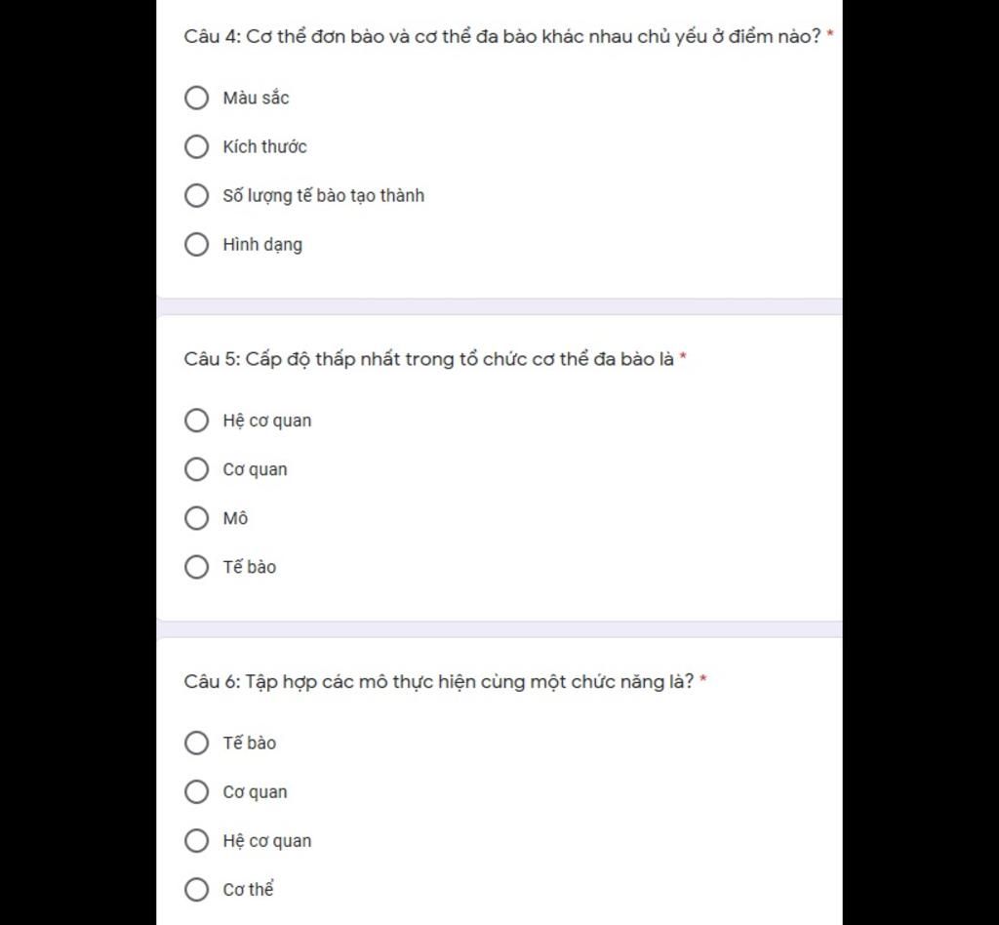Choose "Hệ cơ quan" in Câu 5
The image size is (999, 925).
197,421
